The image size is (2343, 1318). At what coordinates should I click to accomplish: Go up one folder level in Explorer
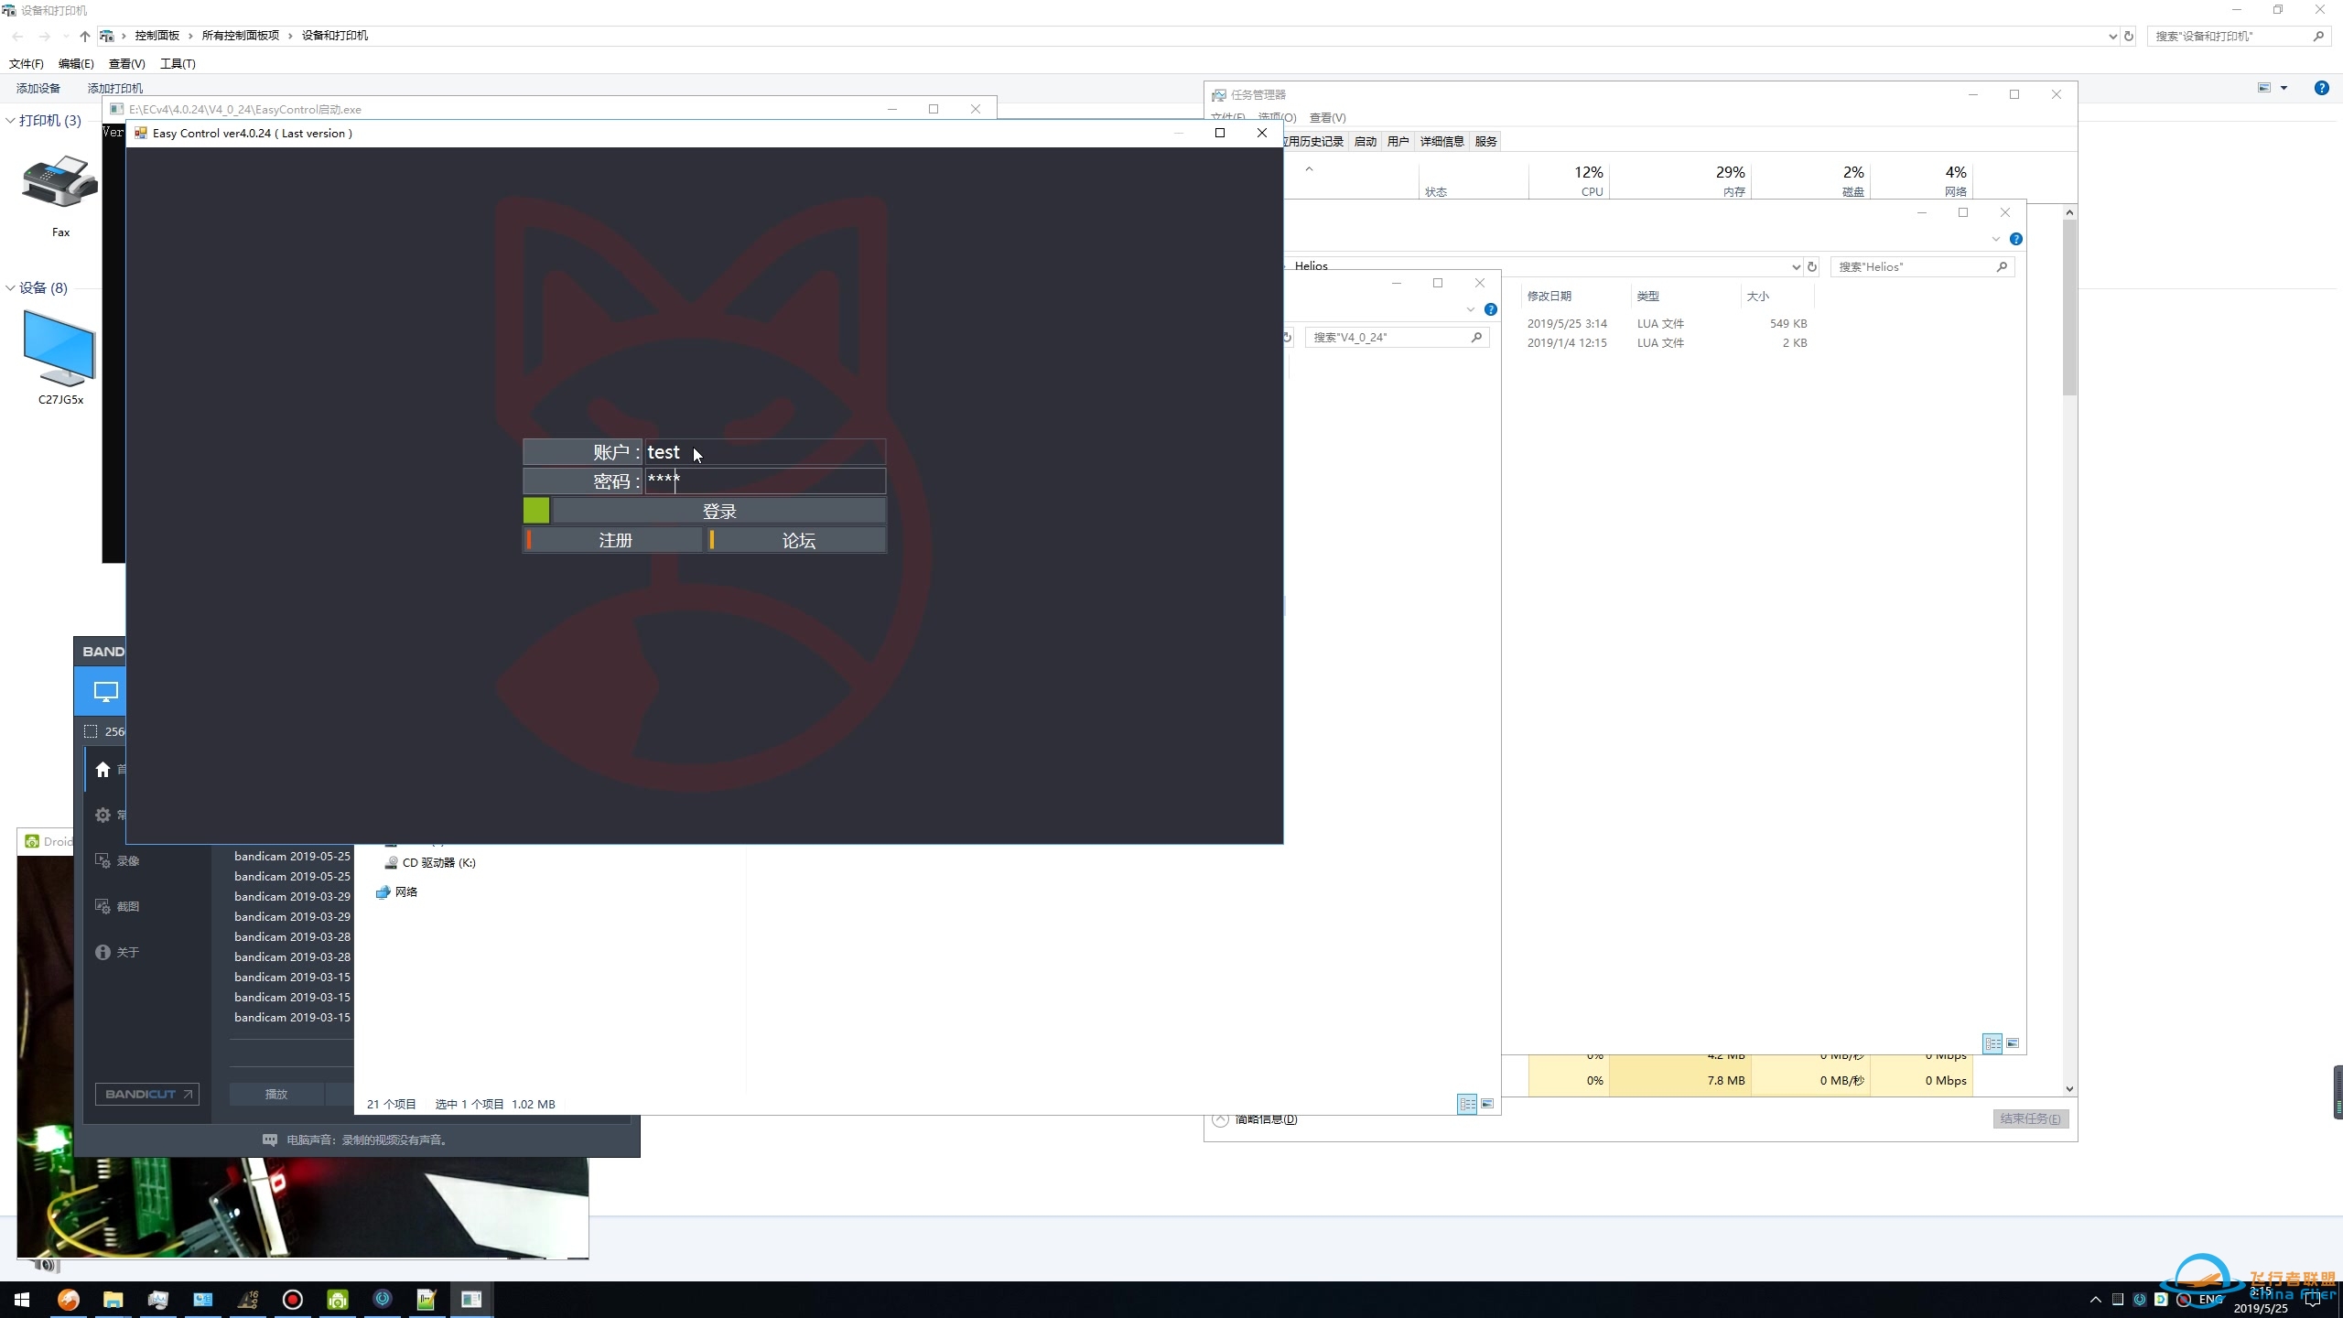point(84,36)
